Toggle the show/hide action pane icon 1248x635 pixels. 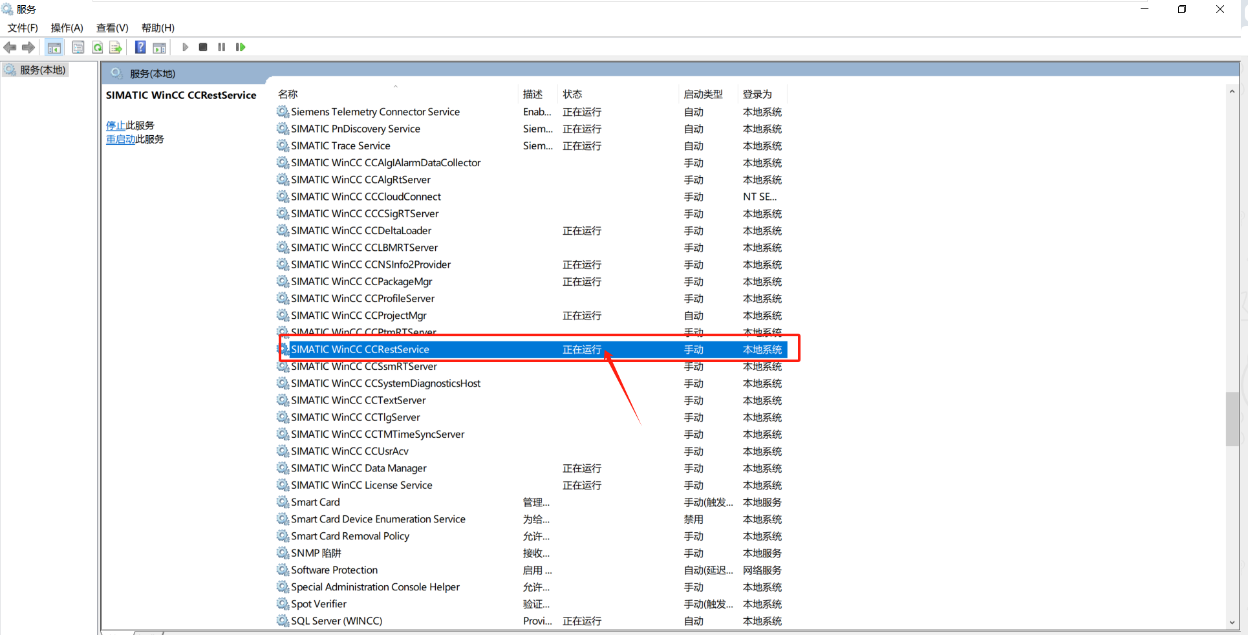(160, 47)
